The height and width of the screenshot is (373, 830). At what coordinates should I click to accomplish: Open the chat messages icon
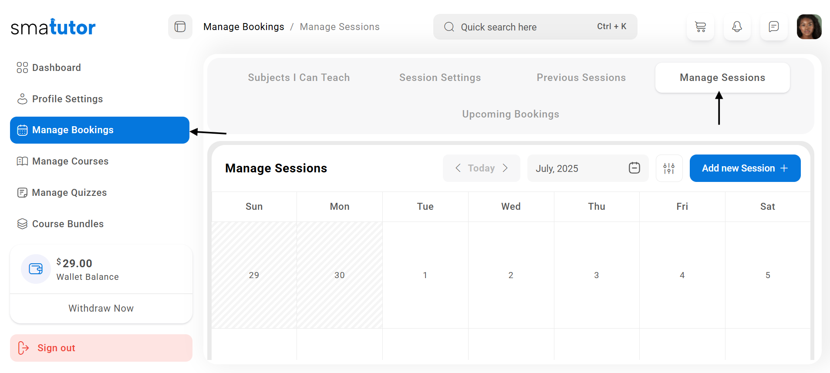click(x=773, y=27)
